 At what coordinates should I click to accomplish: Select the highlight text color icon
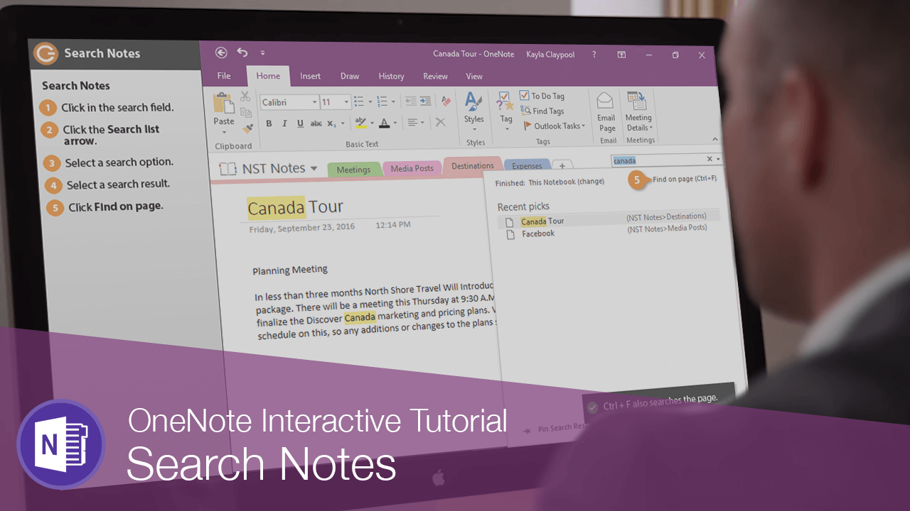[360, 122]
